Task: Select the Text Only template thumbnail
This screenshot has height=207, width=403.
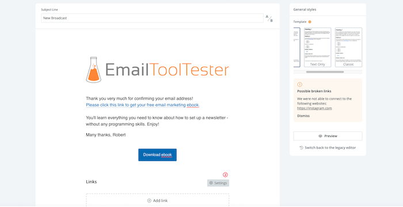Action: tap(317, 48)
